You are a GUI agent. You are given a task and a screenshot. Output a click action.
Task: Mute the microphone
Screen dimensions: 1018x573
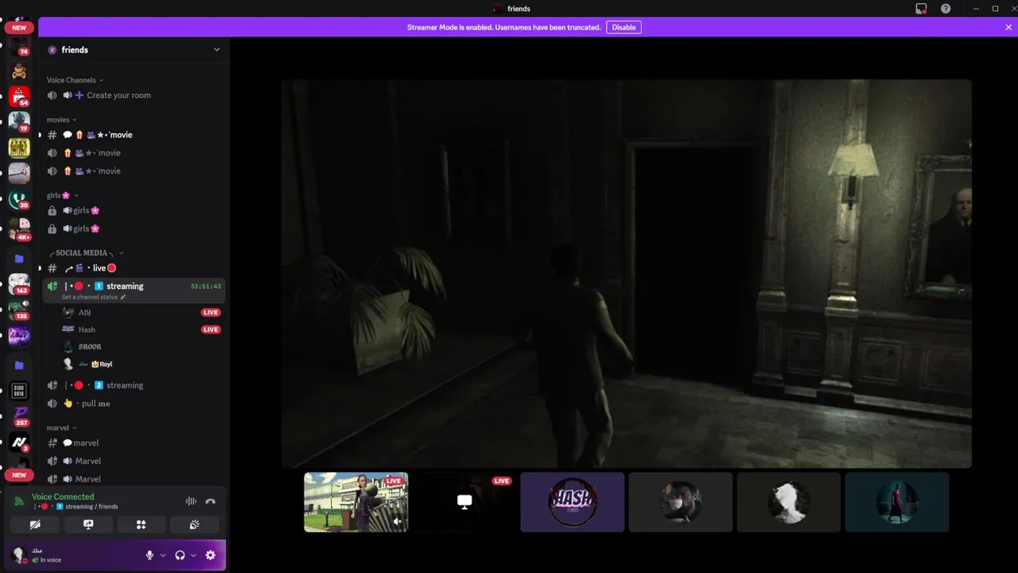coord(150,555)
